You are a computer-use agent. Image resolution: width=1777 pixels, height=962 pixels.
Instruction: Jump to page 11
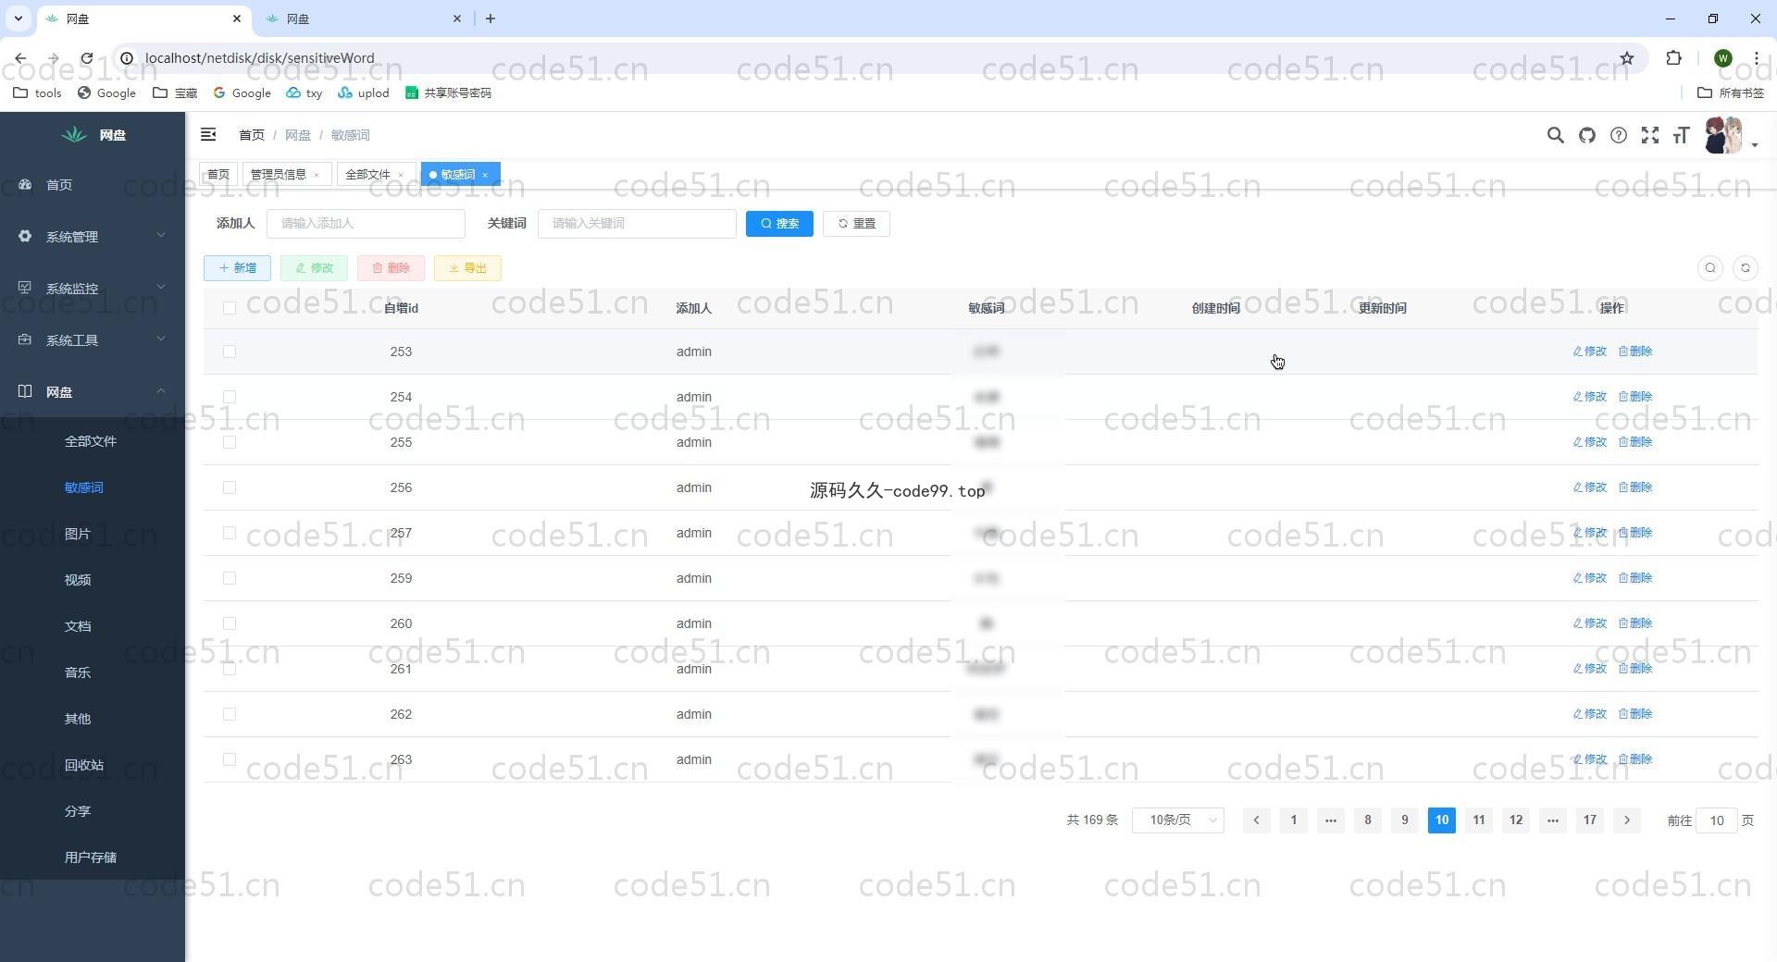click(1479, 820)
